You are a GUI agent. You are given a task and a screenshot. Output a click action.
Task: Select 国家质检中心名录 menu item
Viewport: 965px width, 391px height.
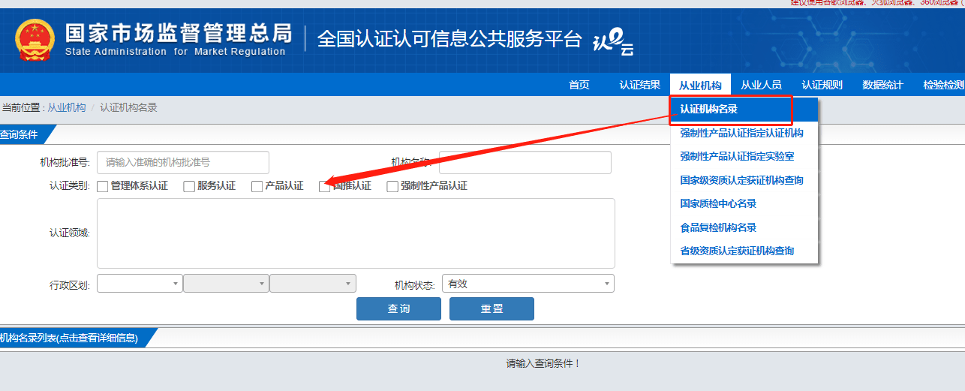[718, 203]
